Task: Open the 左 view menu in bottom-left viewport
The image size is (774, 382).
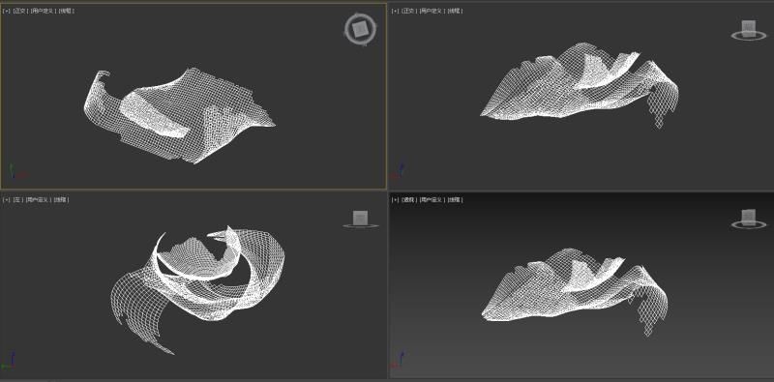Action: click(18, 199)
